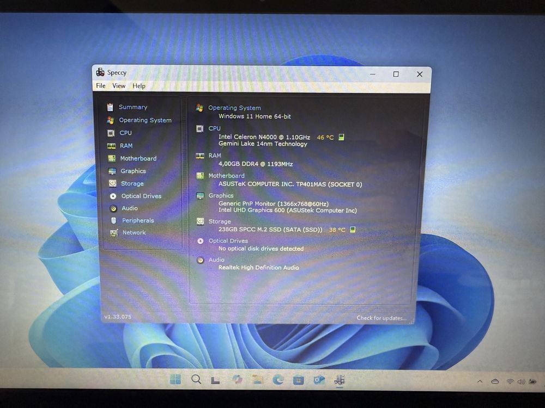Click the storage temperature indicator beside 38 °C
The height and width of the screenshot is (408, 545).
tap(353, 230)
